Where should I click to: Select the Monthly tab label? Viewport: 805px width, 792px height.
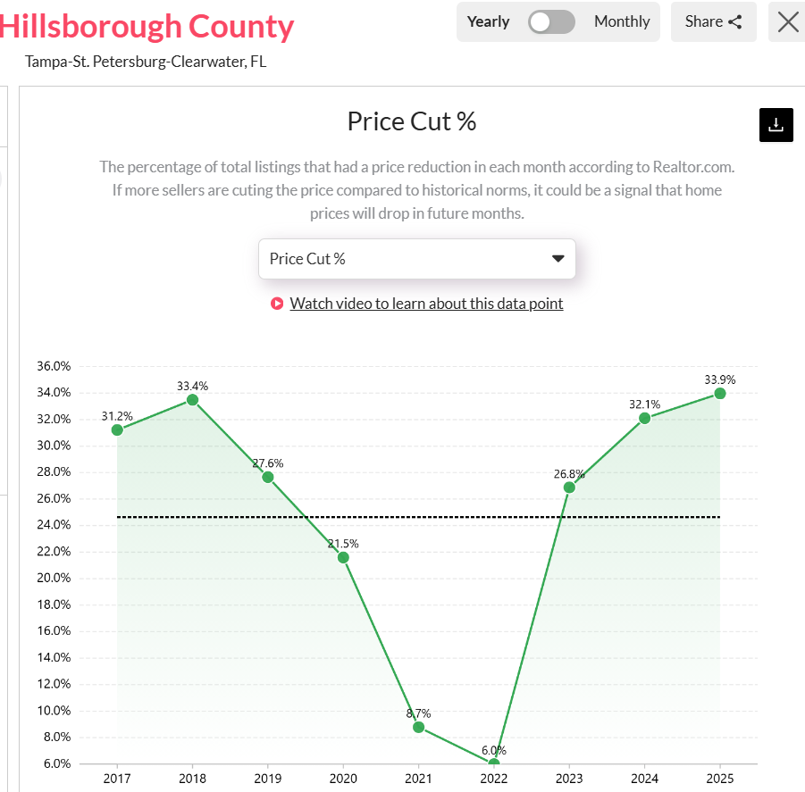tap(621, 21)
